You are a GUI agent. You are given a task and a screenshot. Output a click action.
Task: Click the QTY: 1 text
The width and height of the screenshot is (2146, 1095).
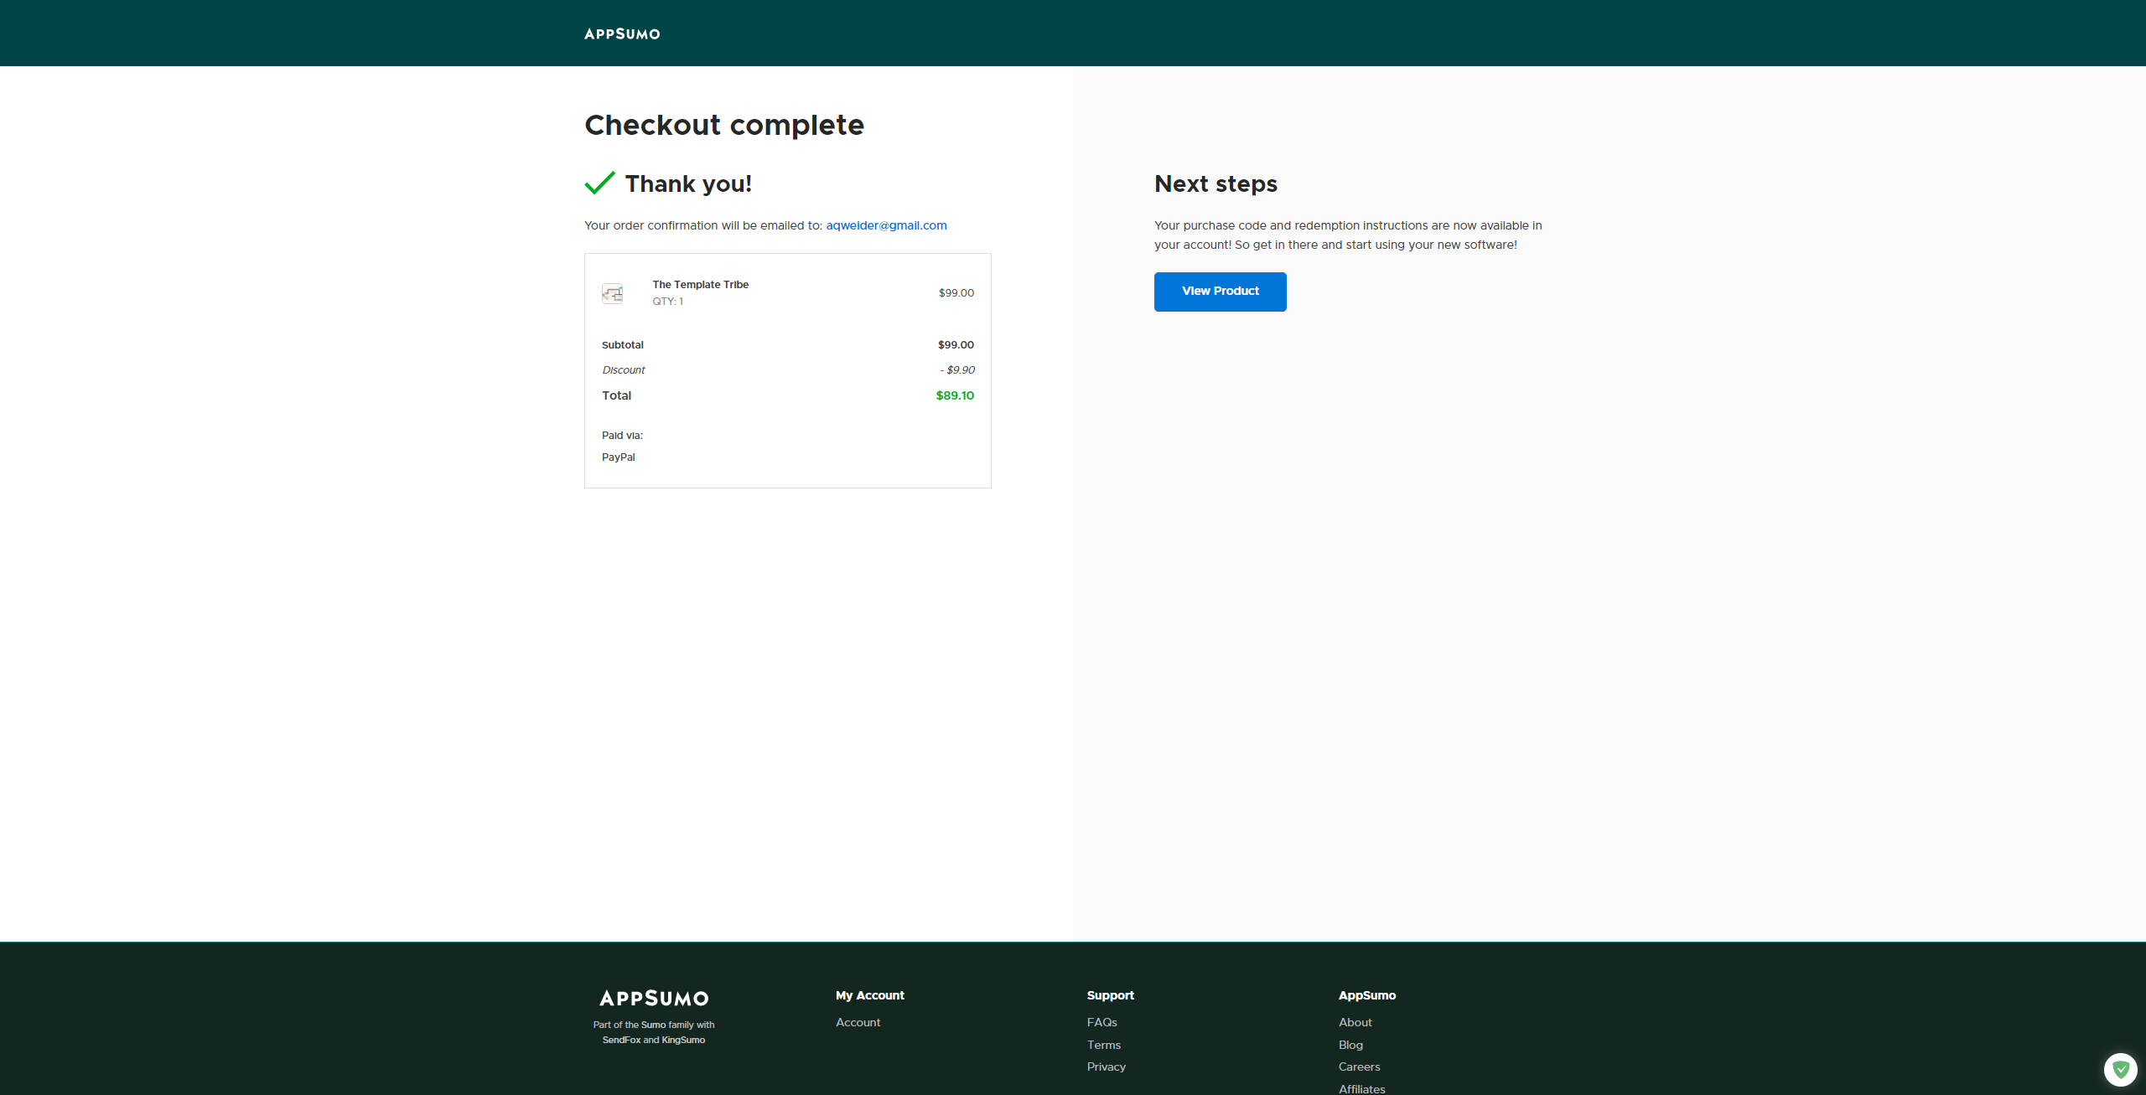[x=668, y=302]
